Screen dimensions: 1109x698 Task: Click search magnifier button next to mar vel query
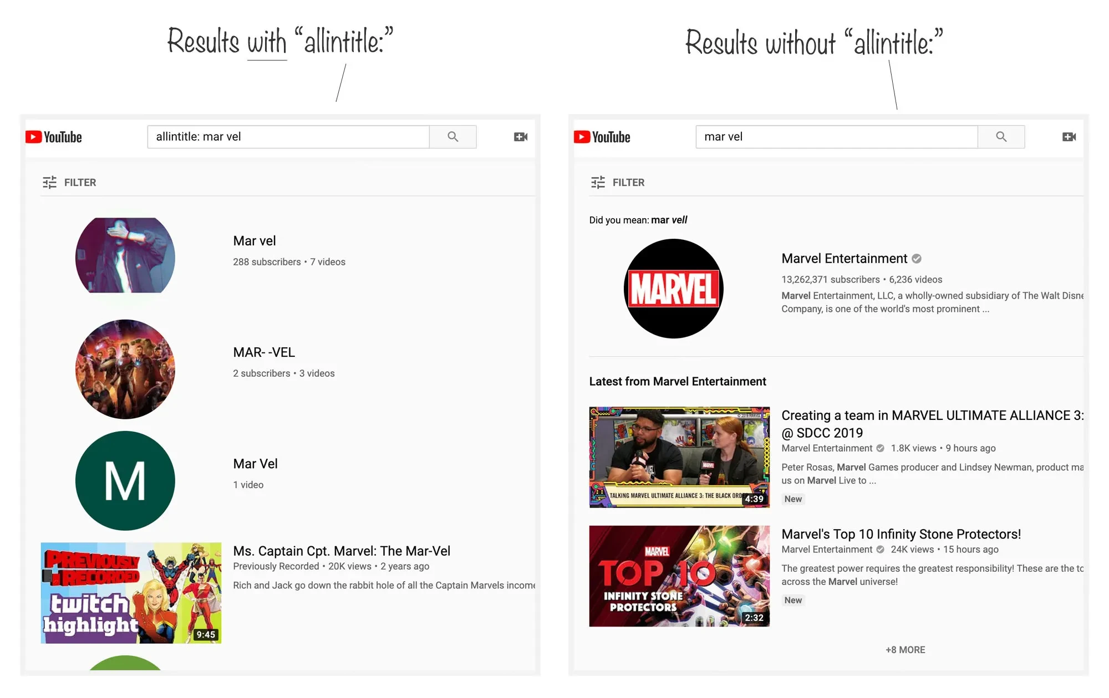(x=1001, y=137)
